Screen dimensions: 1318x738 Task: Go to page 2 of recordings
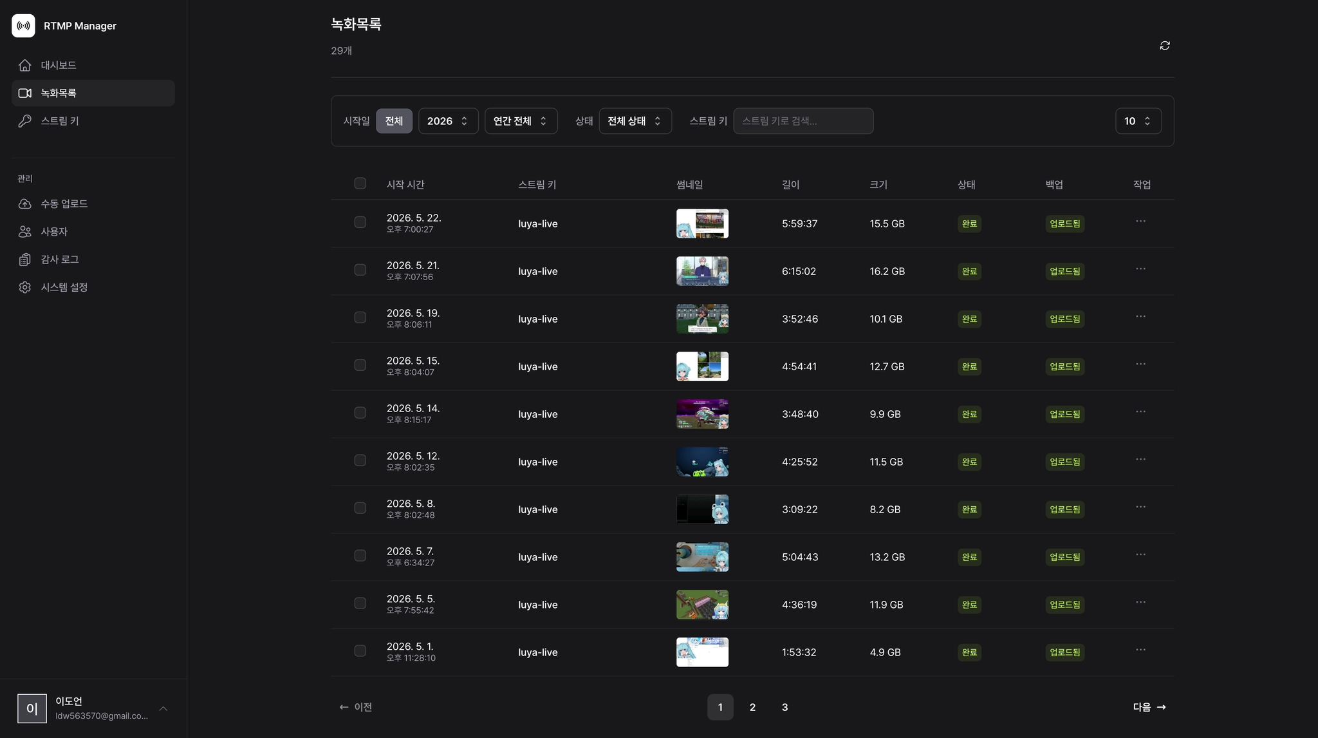pyautogui.click(x=752, y=707)
